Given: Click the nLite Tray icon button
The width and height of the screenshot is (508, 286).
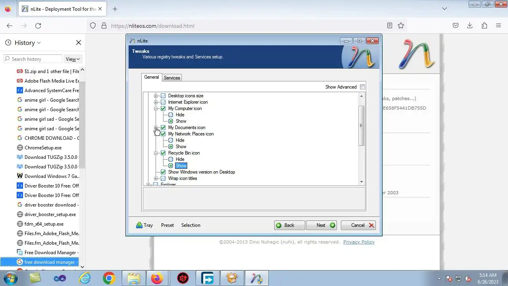Looking at the screenshot, I should 144,225.
